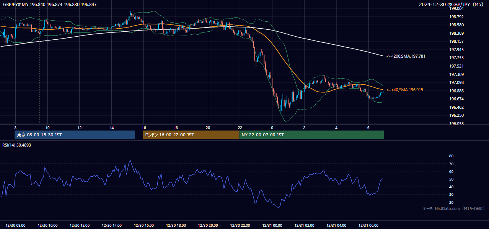489x229 pixels.
Task: Click price axis value 198.580
Action: tap(456, 25)
